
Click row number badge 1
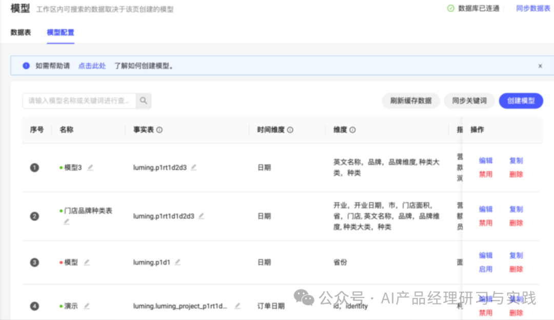coord(34,167)
